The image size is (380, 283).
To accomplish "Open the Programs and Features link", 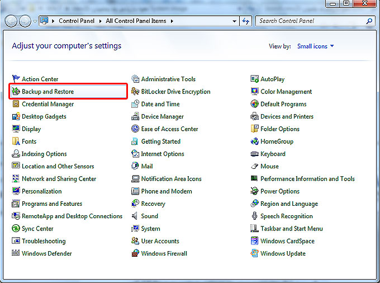I will point(51,204).
